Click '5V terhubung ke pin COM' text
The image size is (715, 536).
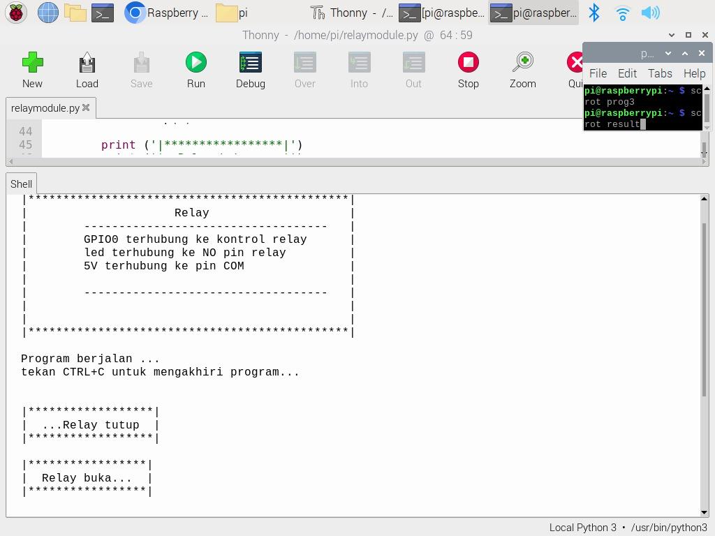[x=163, y=266]
